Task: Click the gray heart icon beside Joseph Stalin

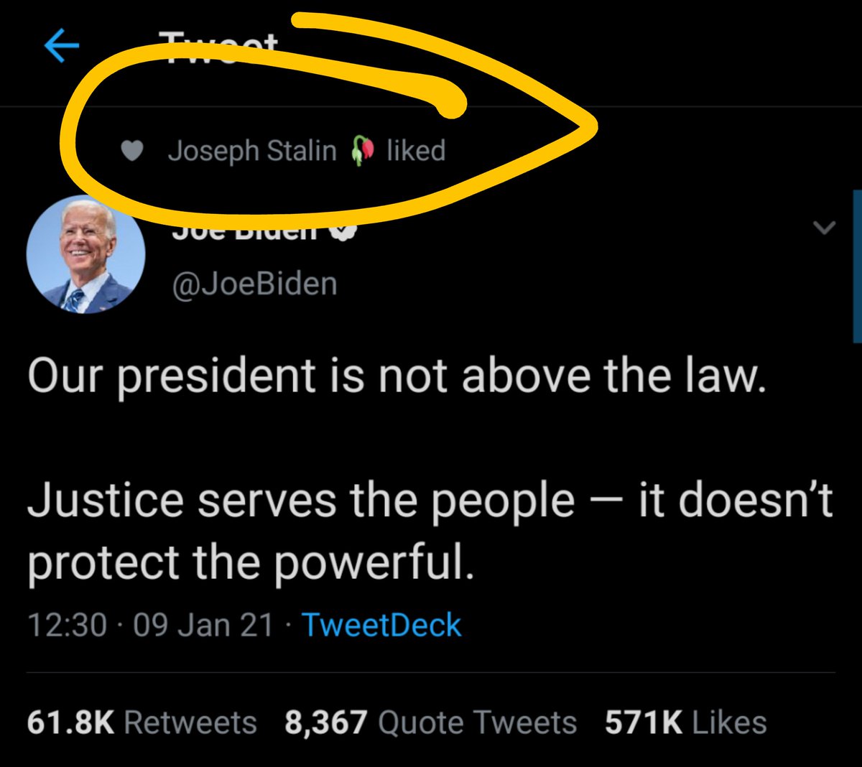Action: (132, 151)
